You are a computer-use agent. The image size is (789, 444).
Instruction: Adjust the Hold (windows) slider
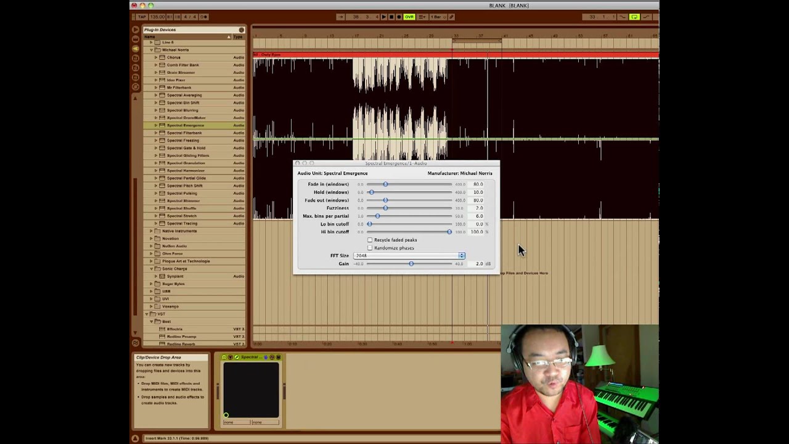pos(409,192)
